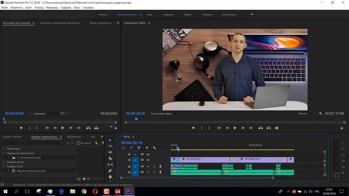Open 'Полное' playback resolution dropdown
The image size is (349, 196).
click(306, 114)
